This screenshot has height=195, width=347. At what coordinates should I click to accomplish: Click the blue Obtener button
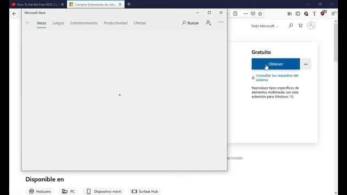click(275, 64)
